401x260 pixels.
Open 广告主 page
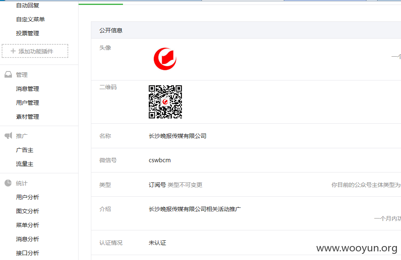pos(25,150)
